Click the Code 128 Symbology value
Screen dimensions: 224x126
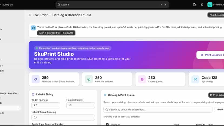pyautogui.click(x=209, y=78)
